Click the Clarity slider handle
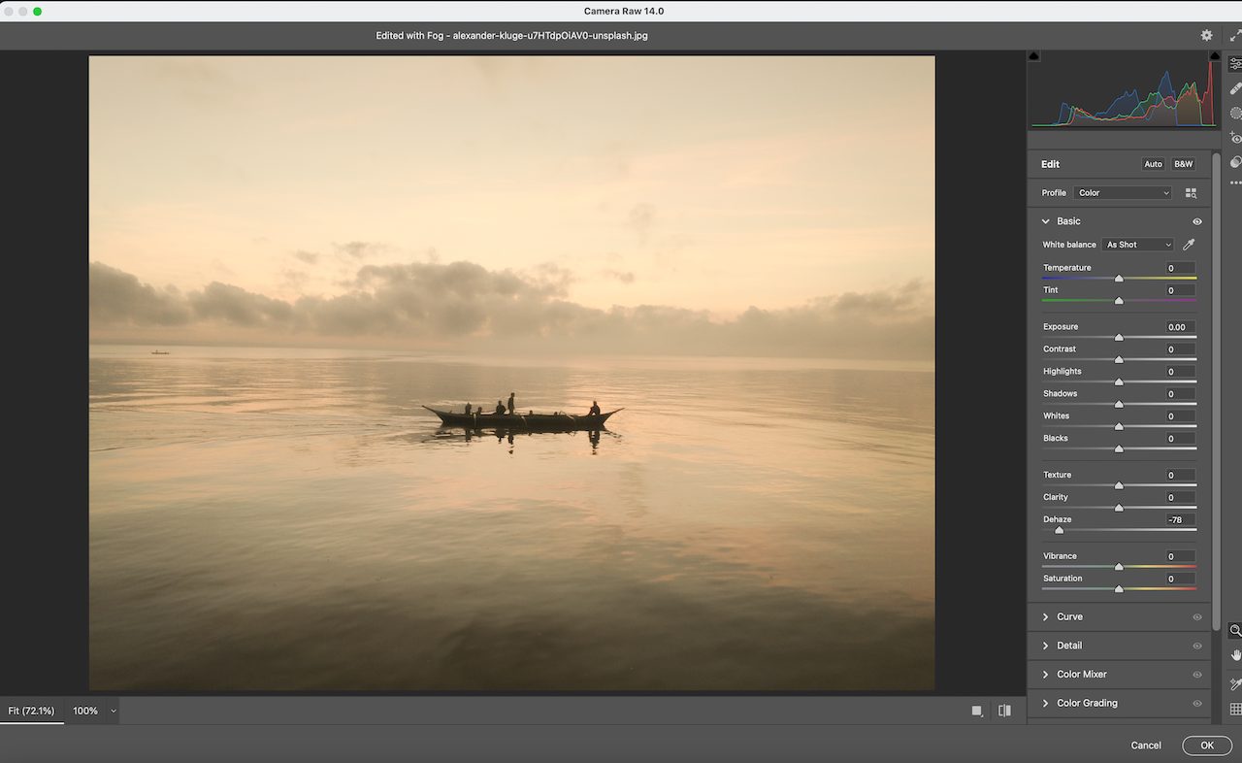Screen dimensions: 1242x763 point(1119,508)
